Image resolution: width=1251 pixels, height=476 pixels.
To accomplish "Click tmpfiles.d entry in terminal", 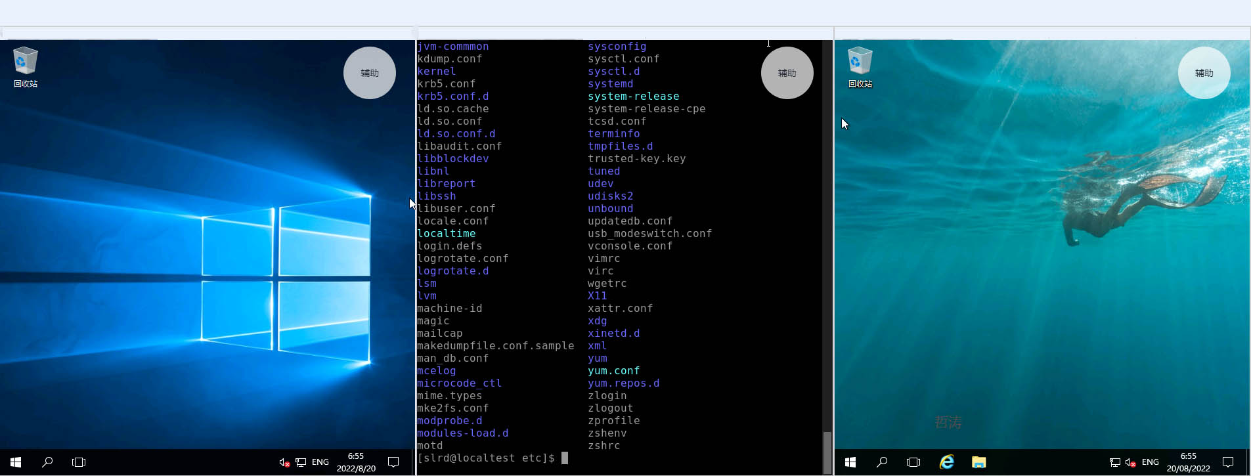I will 621,146.
